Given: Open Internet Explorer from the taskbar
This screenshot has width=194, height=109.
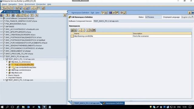Looking at the screenshot, I should [18, 107].
